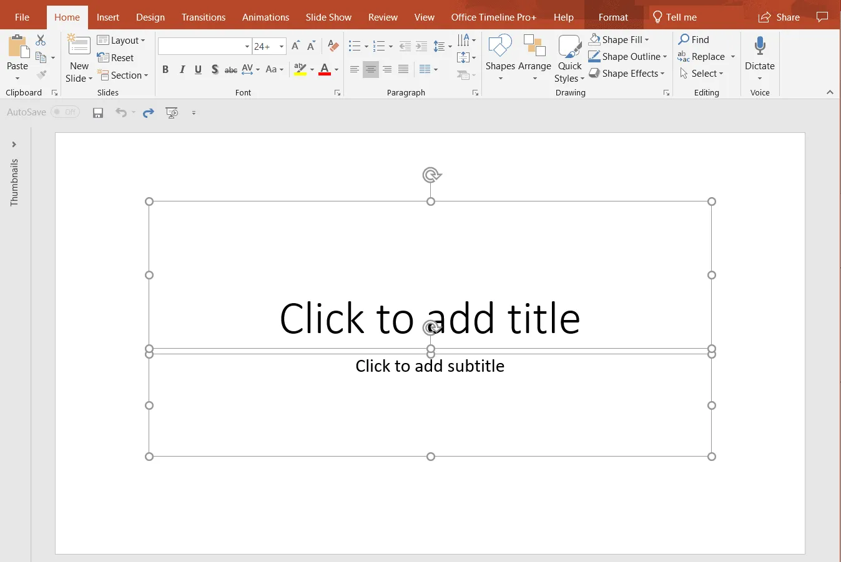
Task: Switch to the Insert ribbon tab
Action: click(108, 17)
